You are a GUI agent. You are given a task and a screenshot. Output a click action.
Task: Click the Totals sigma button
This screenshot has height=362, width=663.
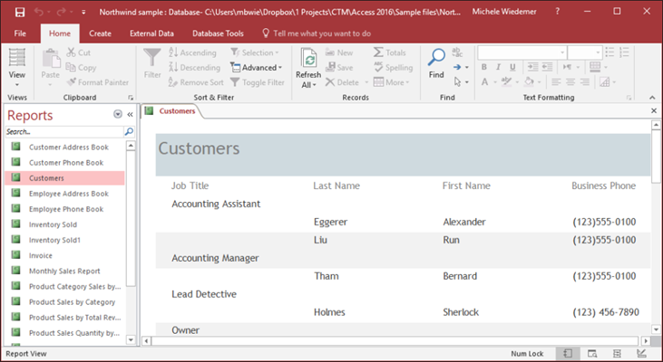[389, 52]
